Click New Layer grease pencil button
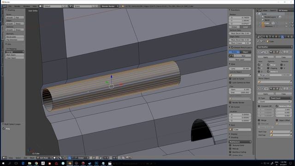The height and width of the screenshot is (166, 295). click(240, 59)
